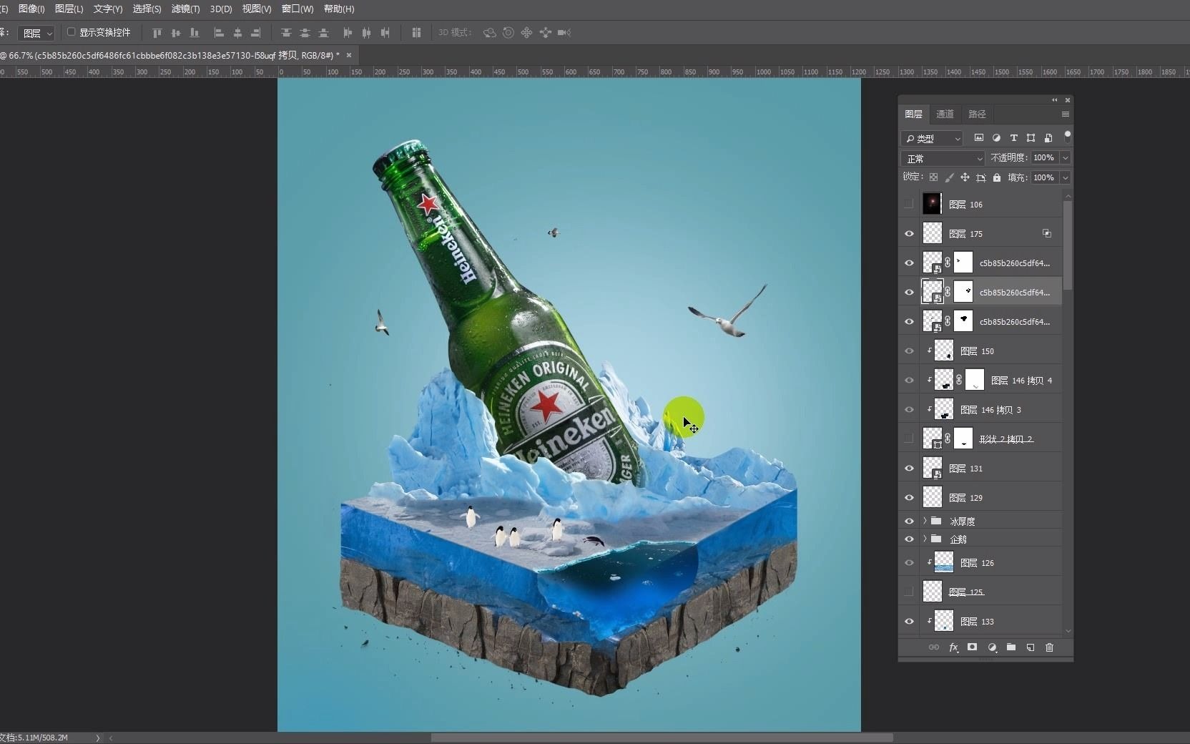The height and width of the screenshot is (744, 1190).
Task: Click the create new layer icon
Action: click(1031, 647)
